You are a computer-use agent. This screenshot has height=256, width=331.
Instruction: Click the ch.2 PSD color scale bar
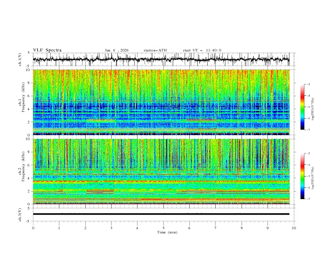(x=303, y=176)
